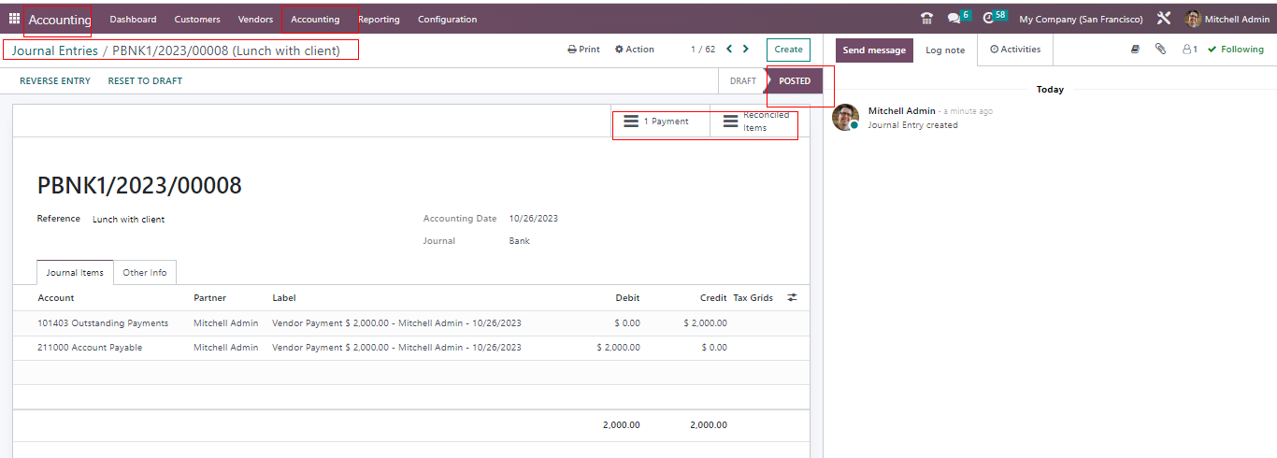Toggle the Following subscription status
The width and height of the screenshot is (1277, 458).
(1235, 50)
